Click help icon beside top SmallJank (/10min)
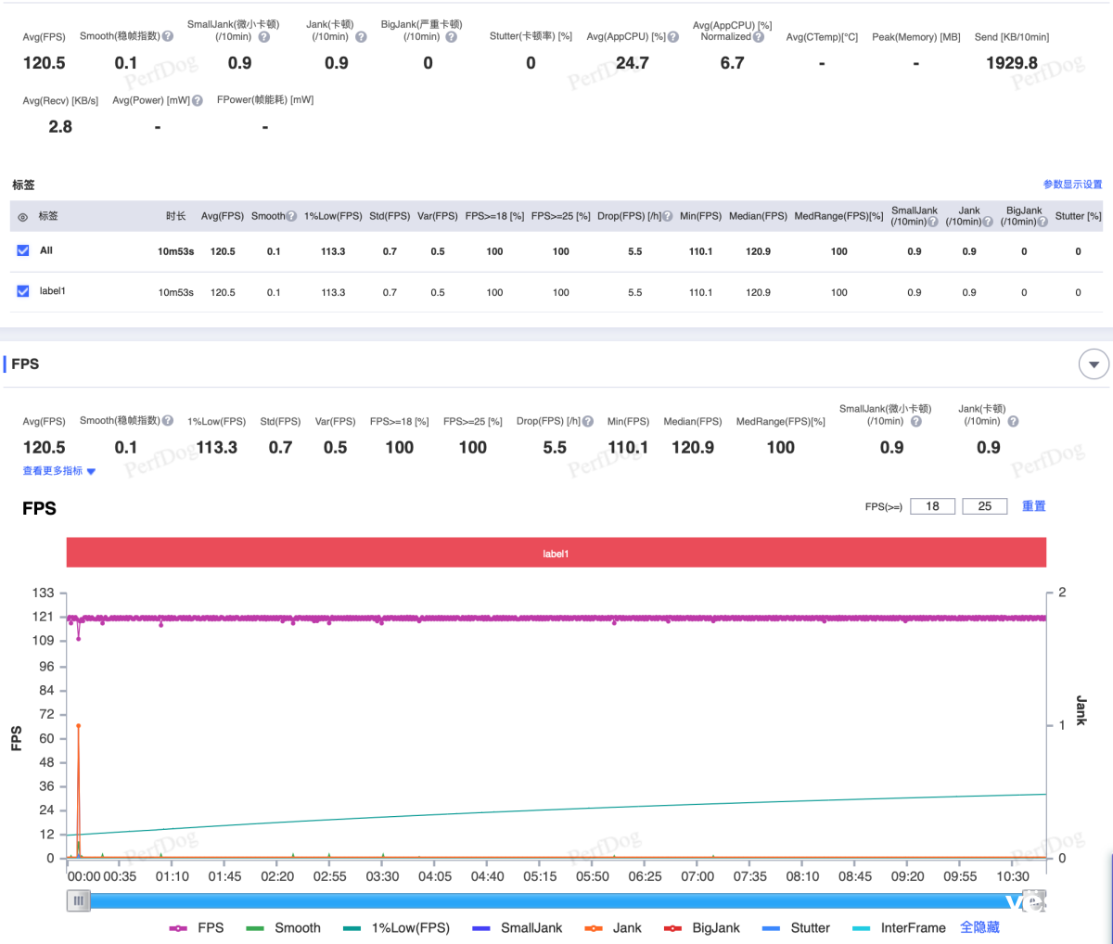Screen dimensions: 1113x944 click(x=263, y=37)
